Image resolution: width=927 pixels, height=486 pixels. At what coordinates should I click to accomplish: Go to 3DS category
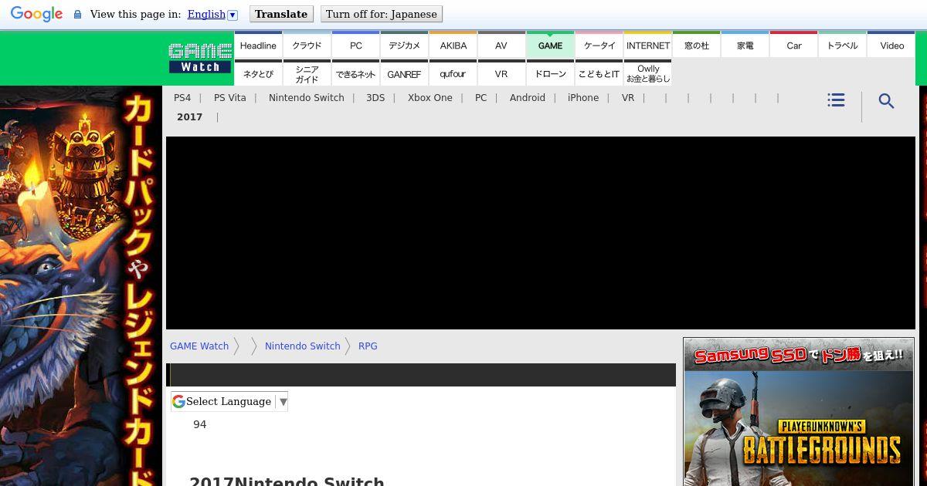(x=375, y=98)
